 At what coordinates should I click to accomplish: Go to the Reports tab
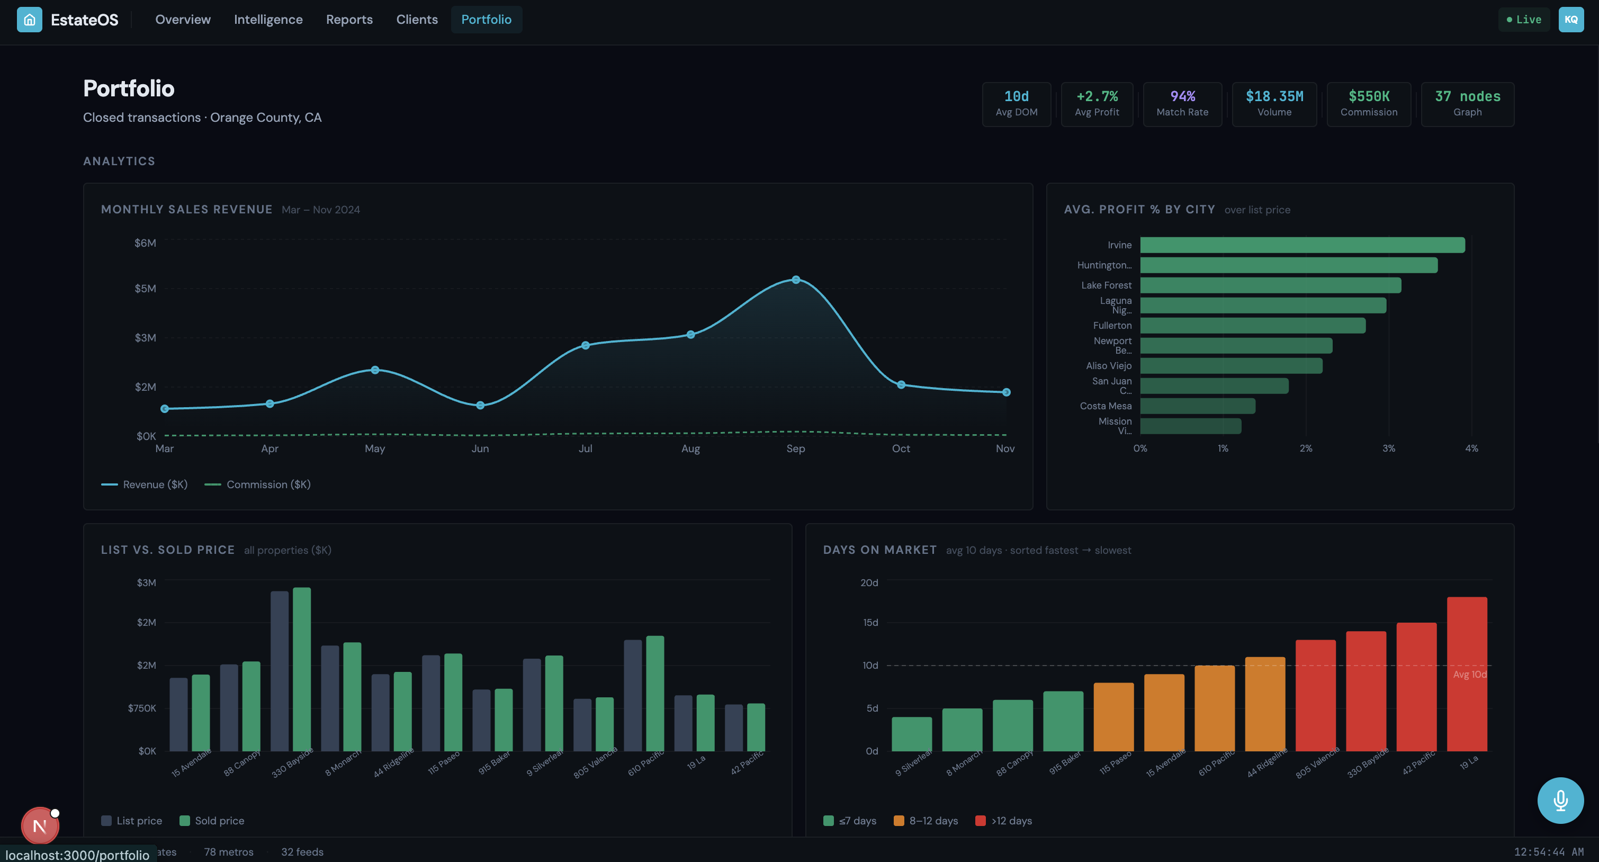[349, 20]
